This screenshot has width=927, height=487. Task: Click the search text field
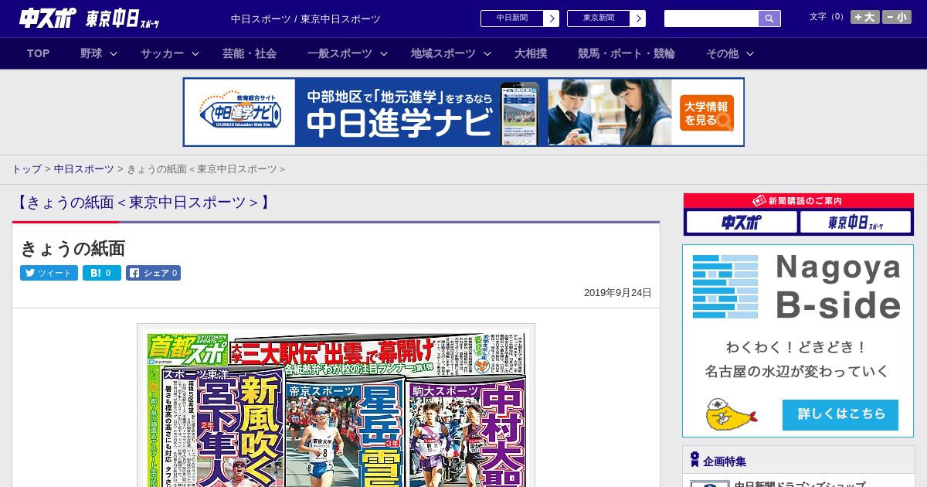pyautogui.click(x=711, y=19)
